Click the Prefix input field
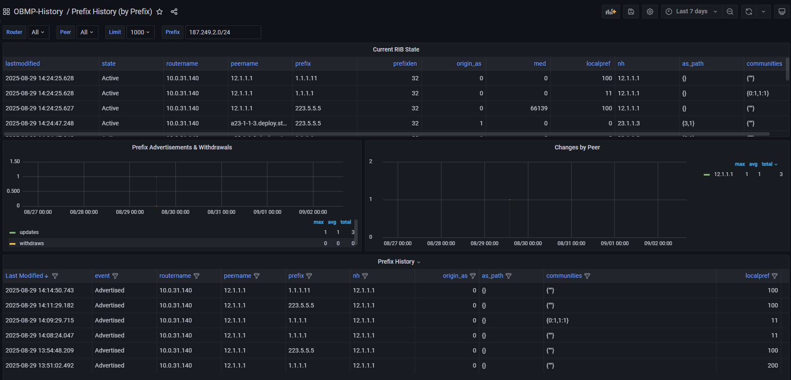791x380 pixels. coord(223,32)
